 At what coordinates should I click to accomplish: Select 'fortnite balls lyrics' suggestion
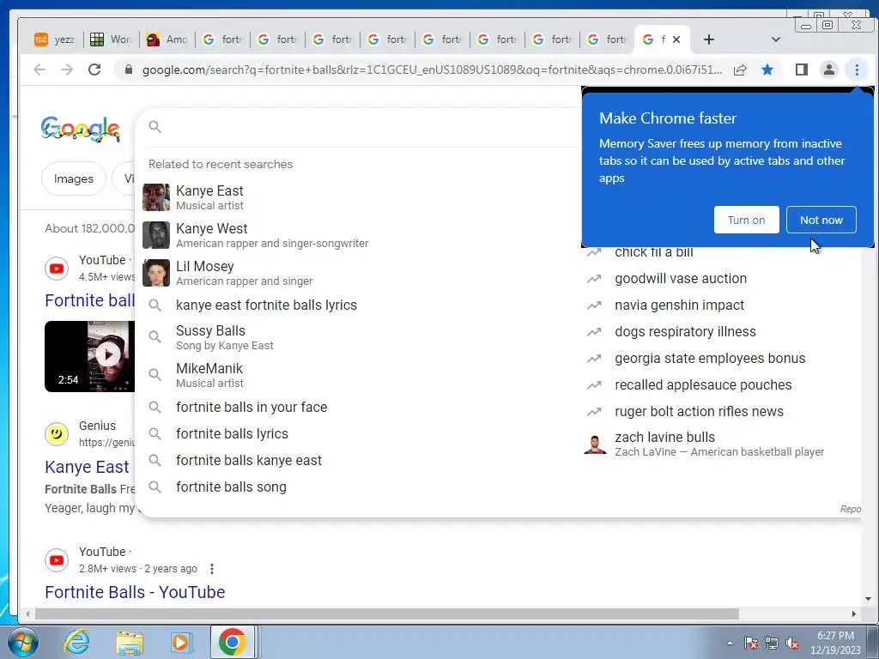point(359,433)
